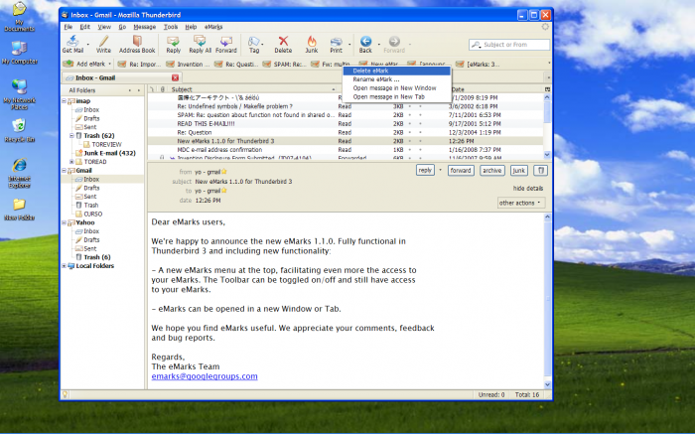Go Back with the blue arrow icon
This screenshot has width=695, height=434.
click(x=365, y=42)
